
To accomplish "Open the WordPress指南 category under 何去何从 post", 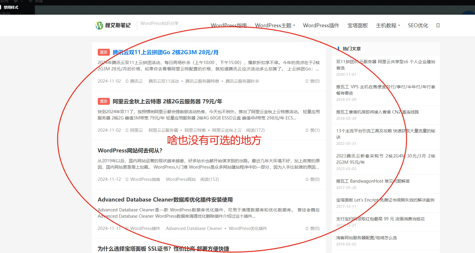I will [x=145, y=179].
